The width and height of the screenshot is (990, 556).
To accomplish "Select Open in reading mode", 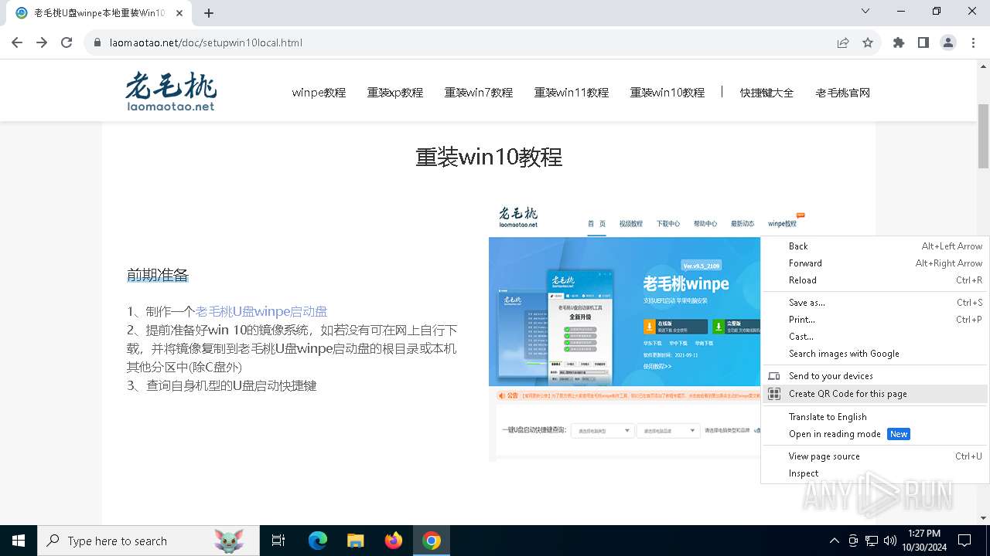I will [x=875, y=434].
